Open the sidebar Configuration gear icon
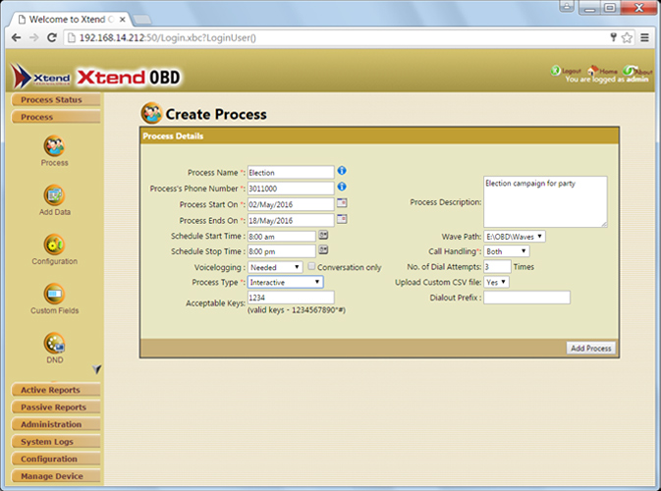 point(54,245)
